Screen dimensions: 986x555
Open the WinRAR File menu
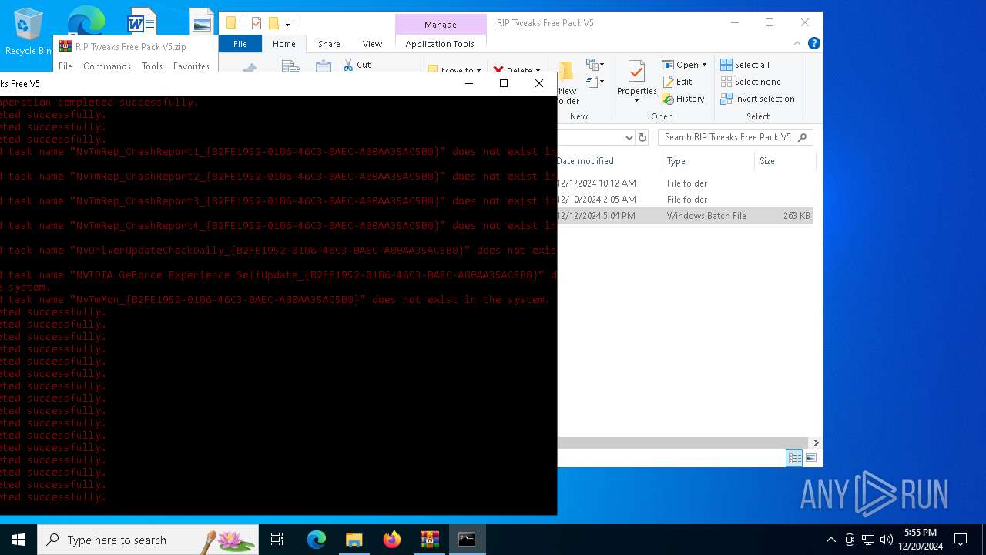point(65,66)
